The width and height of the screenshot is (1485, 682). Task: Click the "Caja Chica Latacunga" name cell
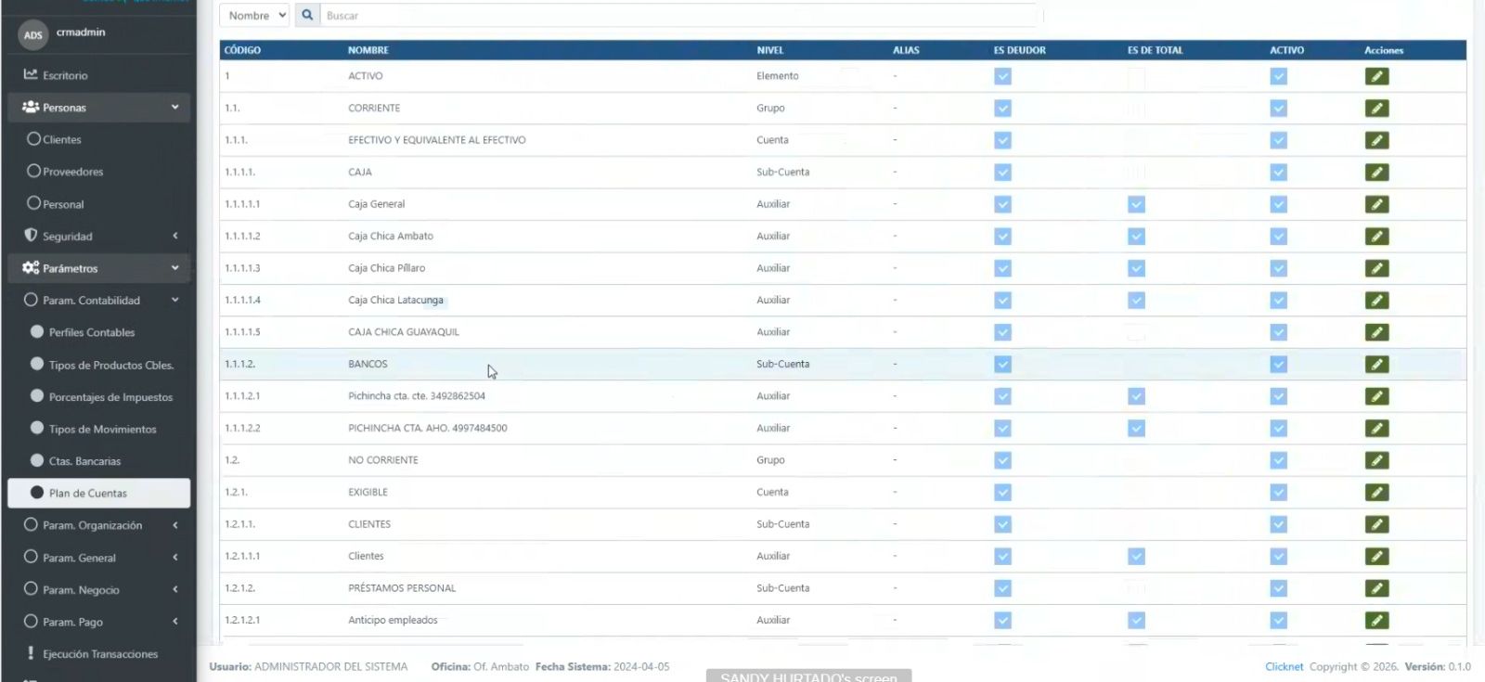click(395, 300)
